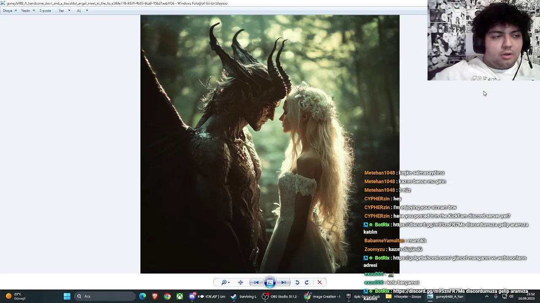Show hidden system tray icons
This screenshot has width=540, height=303.
coord(486,296)
